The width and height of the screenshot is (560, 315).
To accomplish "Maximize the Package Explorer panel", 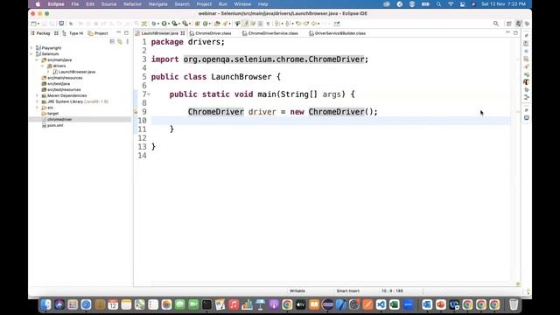I will (x=126, y=33).
